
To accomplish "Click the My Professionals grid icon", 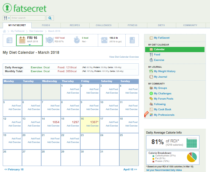I will [151, 115].
